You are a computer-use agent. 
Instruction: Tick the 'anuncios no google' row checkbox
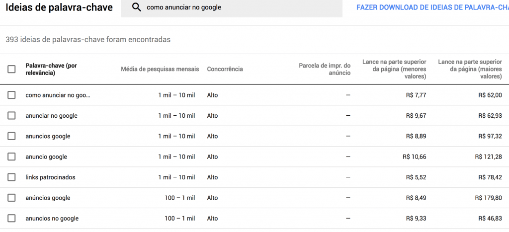tap(11, 218)
